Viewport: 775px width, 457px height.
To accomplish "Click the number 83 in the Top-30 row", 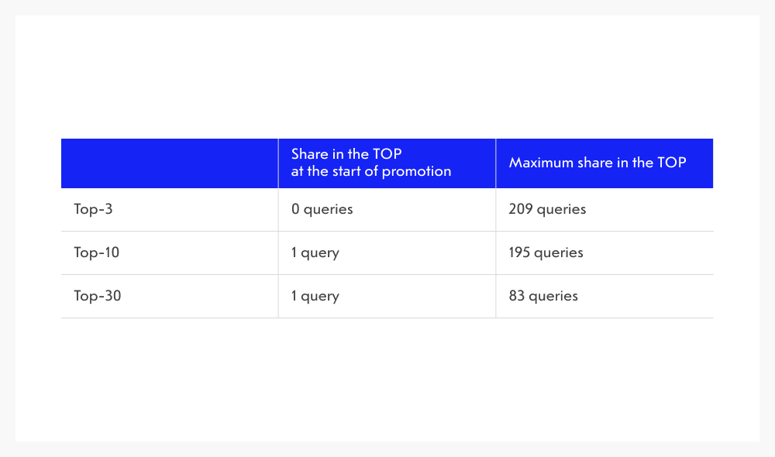I will point(517,296).
